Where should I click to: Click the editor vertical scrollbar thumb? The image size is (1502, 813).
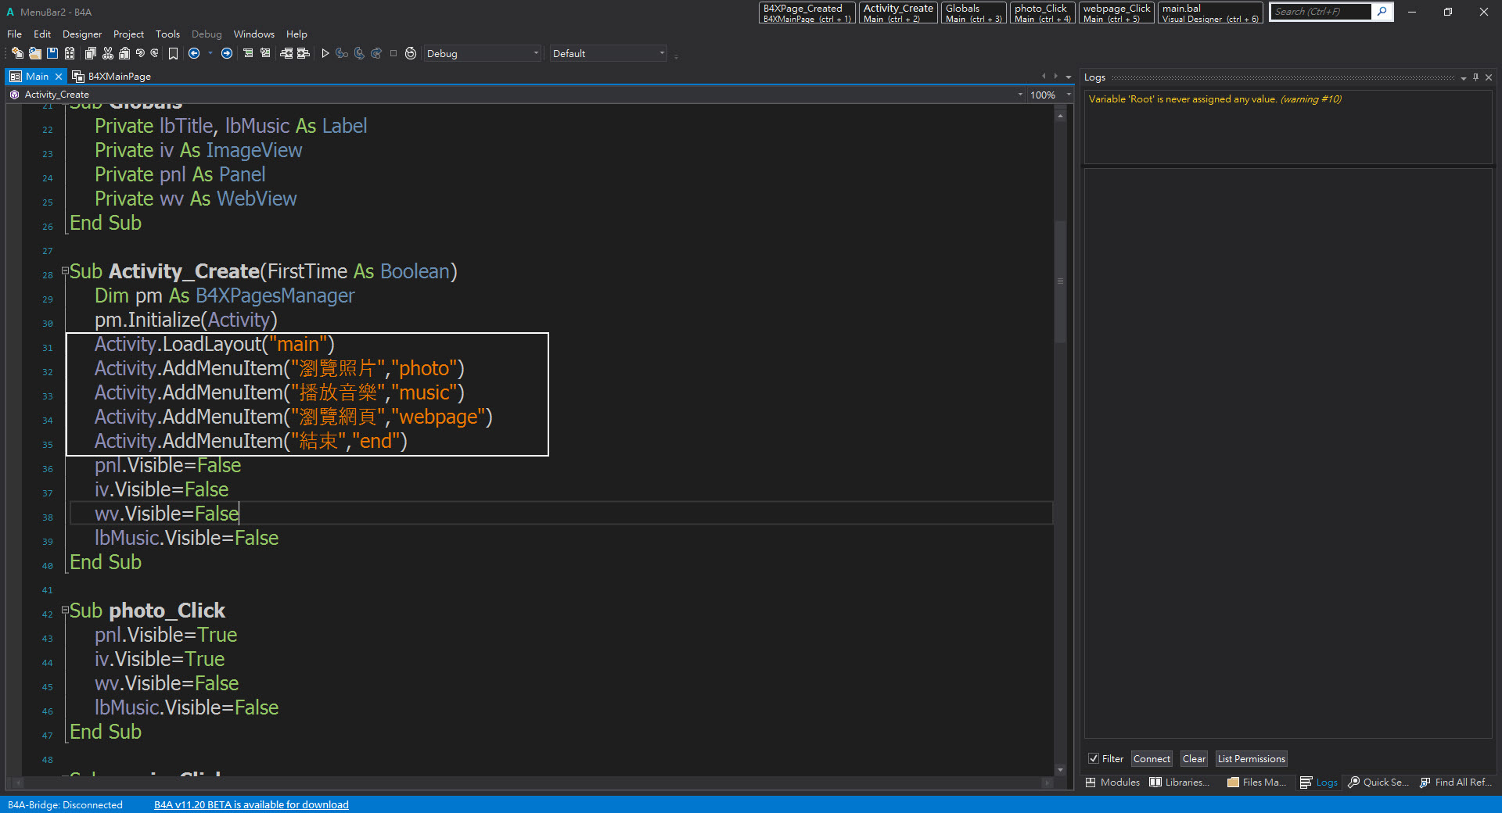1060,281
